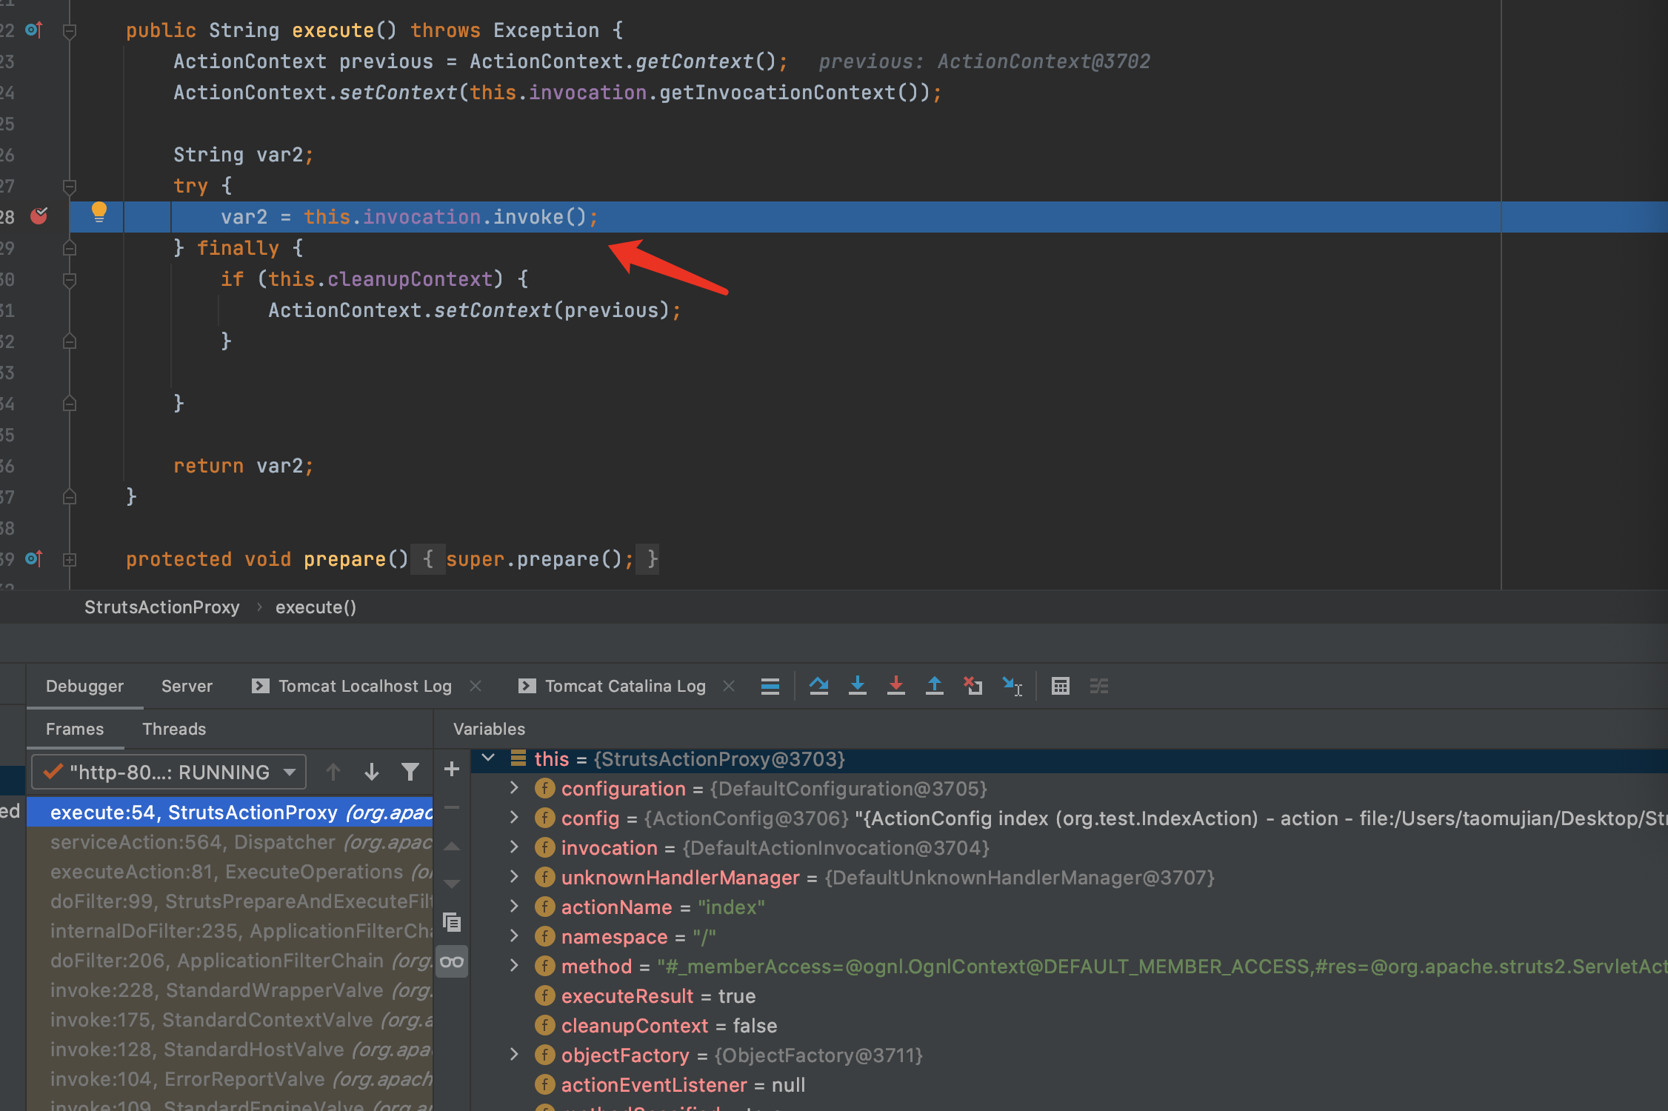Click the move watch up triangle icon
Screen dimensions: 1668x1111
(x=452, y=846)
